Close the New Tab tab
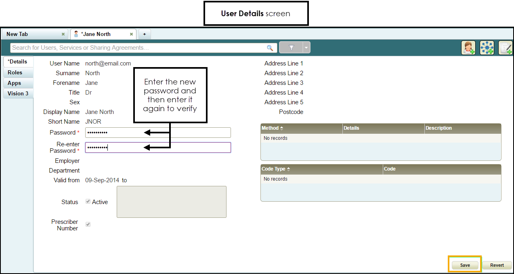 coord(63,34)
